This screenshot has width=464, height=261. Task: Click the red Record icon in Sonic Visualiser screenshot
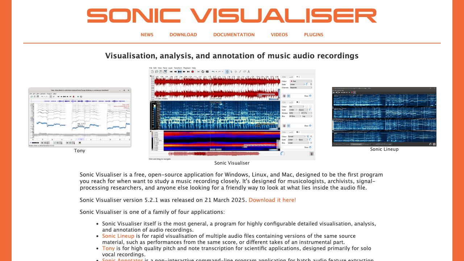[192, 72]
